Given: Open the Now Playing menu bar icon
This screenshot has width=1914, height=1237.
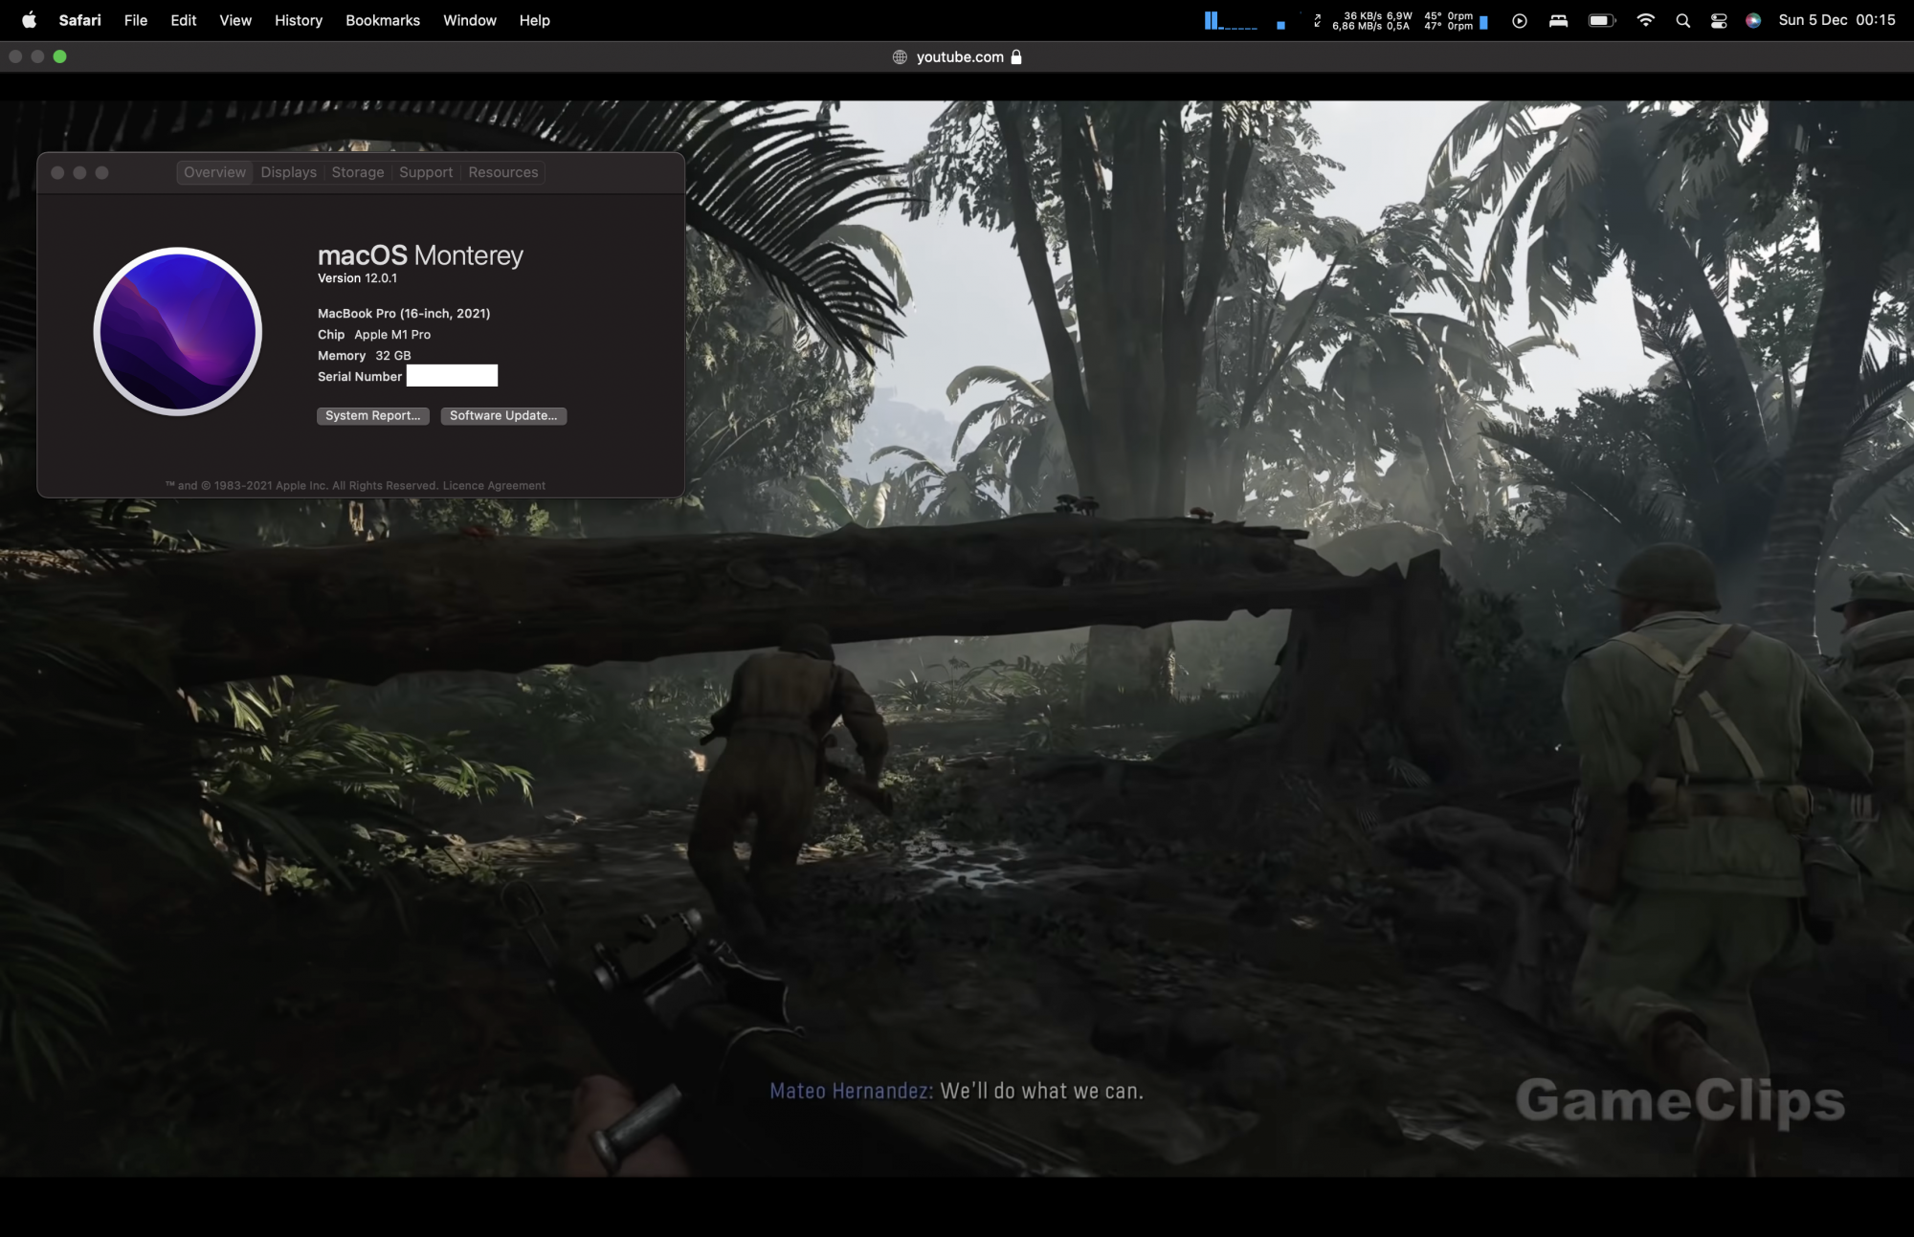Looking at the screenshot, I should click(x=1520, y=20).
